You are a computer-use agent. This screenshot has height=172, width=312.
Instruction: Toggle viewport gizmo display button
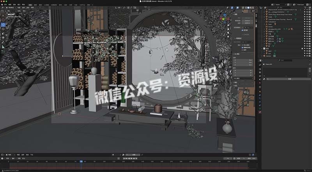click(x=232, y=8)
